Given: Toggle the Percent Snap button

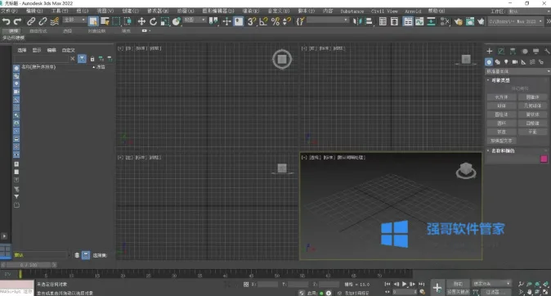Looking at the screenshot, I should click(275, 21).
